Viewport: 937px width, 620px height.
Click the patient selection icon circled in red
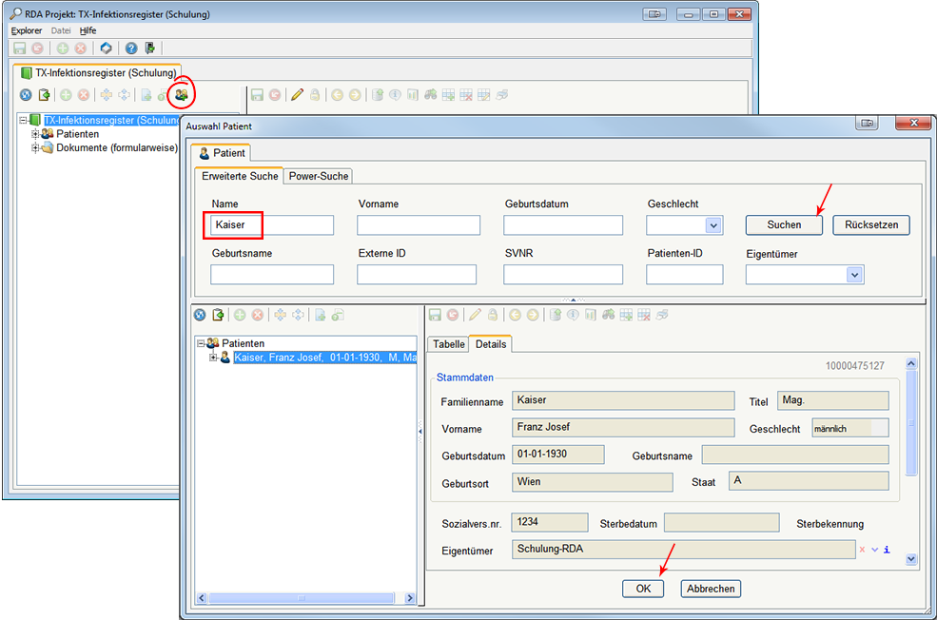pos(181,94)
